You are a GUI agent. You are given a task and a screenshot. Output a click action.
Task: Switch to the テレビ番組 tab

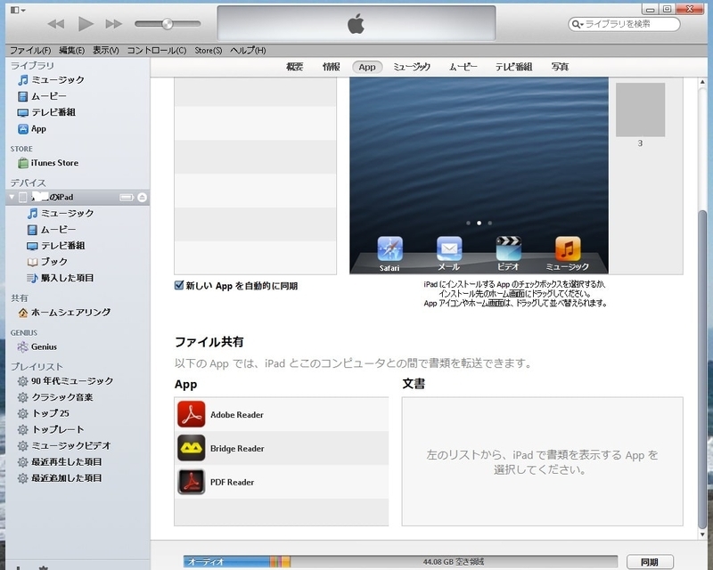[x=513, y=67]
